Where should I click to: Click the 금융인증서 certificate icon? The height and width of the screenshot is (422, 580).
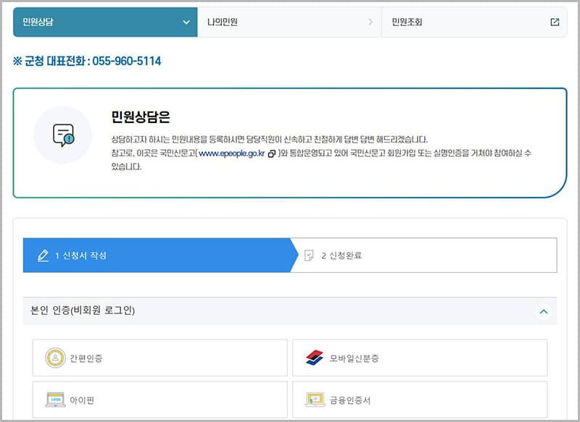coord(314,398)
